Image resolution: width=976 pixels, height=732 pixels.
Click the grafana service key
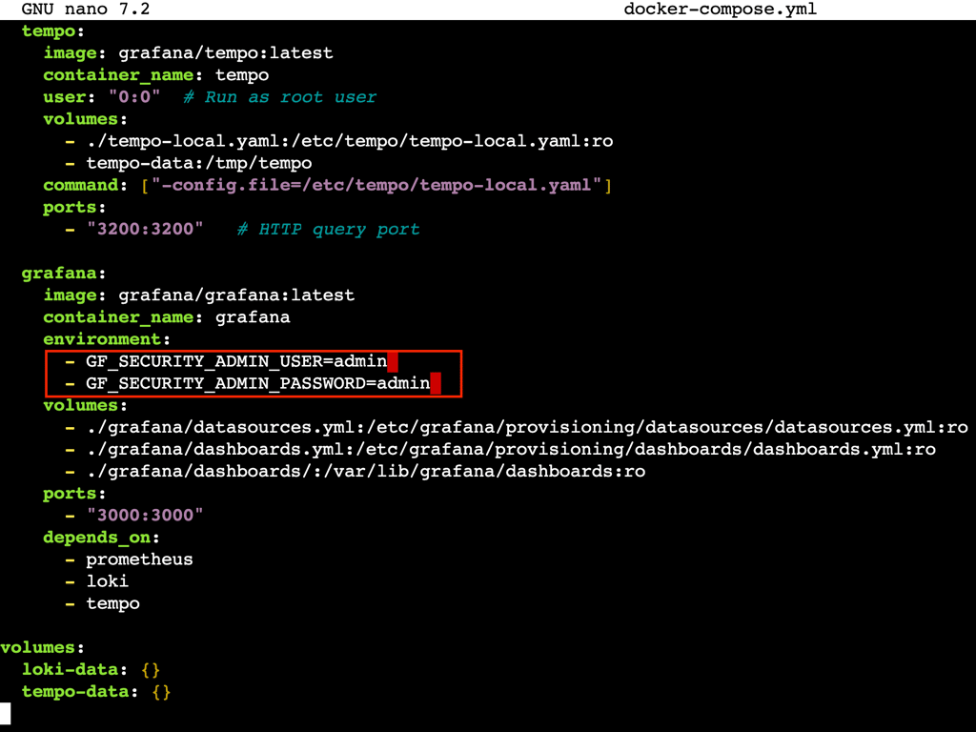[52, 273]
